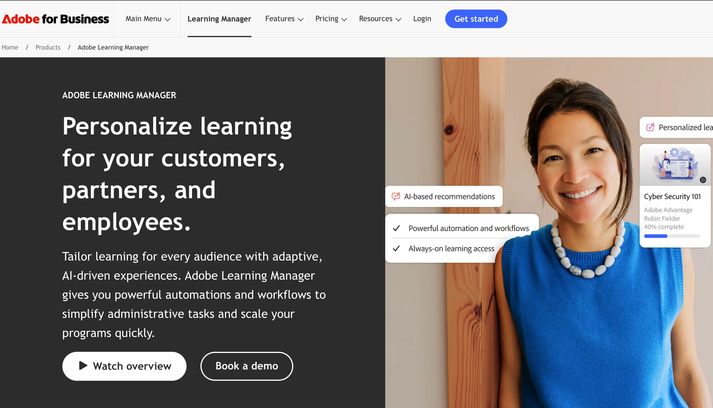Click the 40% complete label

(664, 227)
